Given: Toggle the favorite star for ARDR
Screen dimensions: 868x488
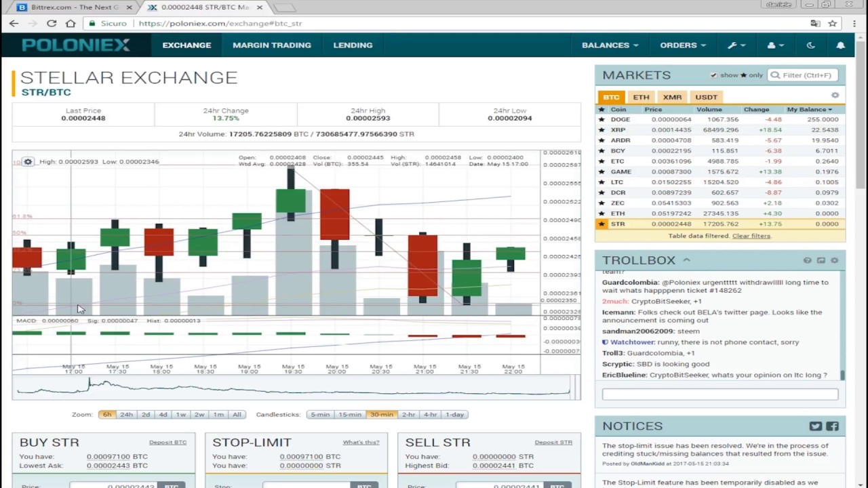Looking at the screenshot, I should coord(601,140).
